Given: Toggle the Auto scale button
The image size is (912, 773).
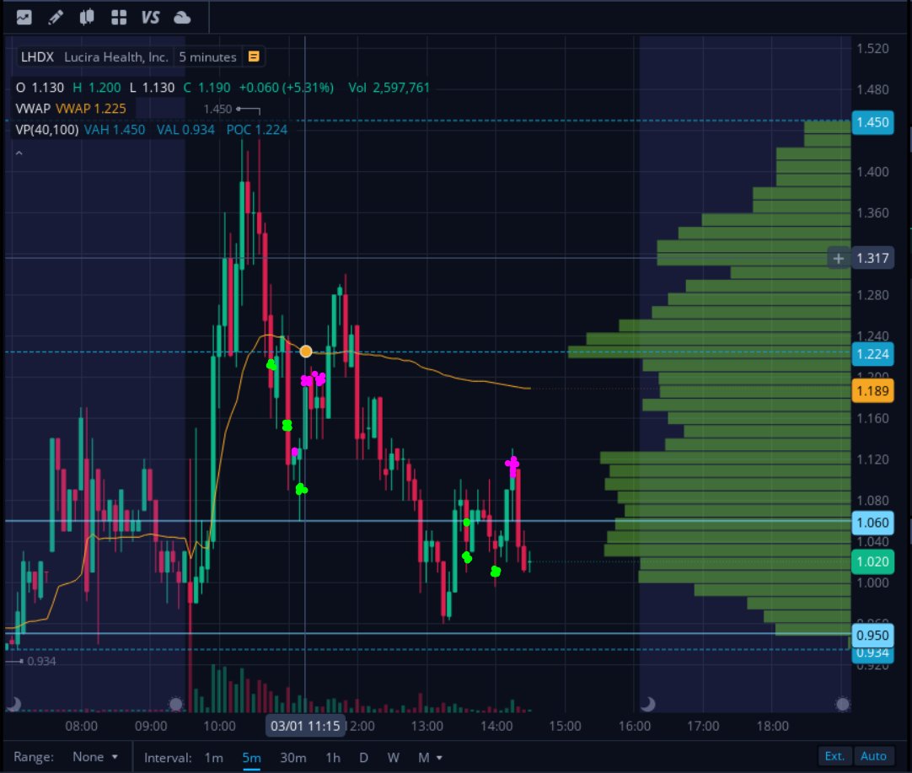Looking at the screenshot, I should 873,755.
